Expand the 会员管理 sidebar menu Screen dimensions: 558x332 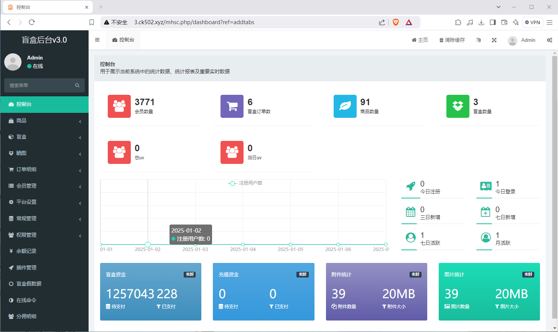click(x=44, y=186)
